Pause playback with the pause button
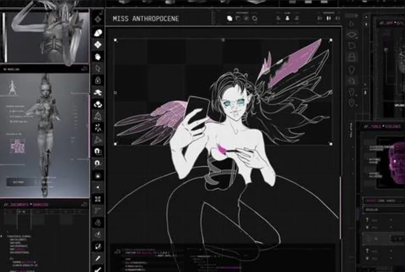405x272 pixels. coord(329,18)
